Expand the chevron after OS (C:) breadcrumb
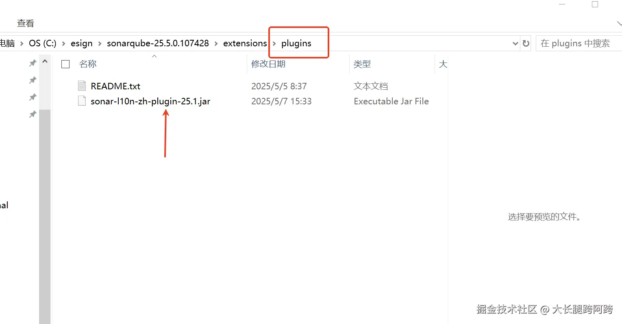This screenshot has height=324, width=622. coord(63,43)
